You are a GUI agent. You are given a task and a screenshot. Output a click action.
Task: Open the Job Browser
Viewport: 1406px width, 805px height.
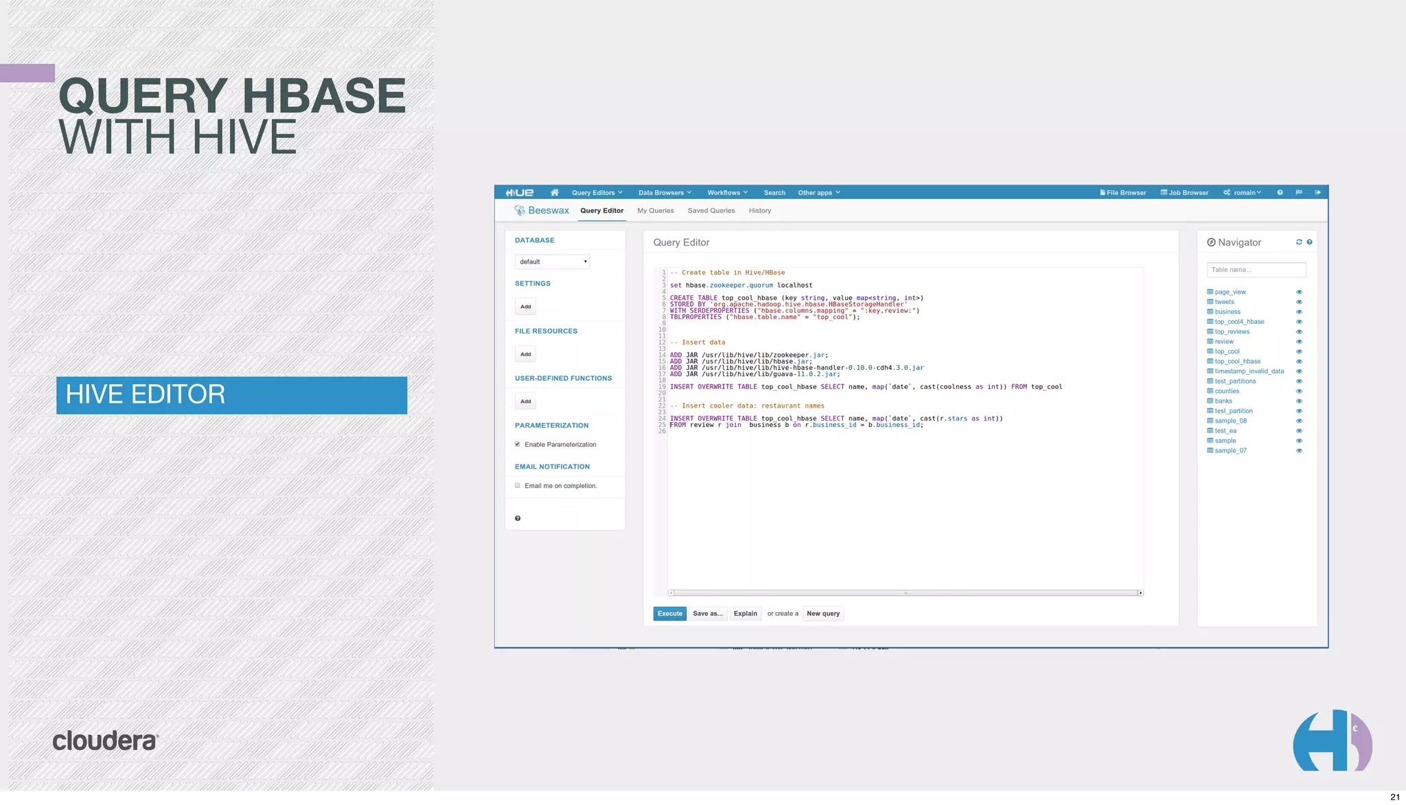(x=1184, y=193)
